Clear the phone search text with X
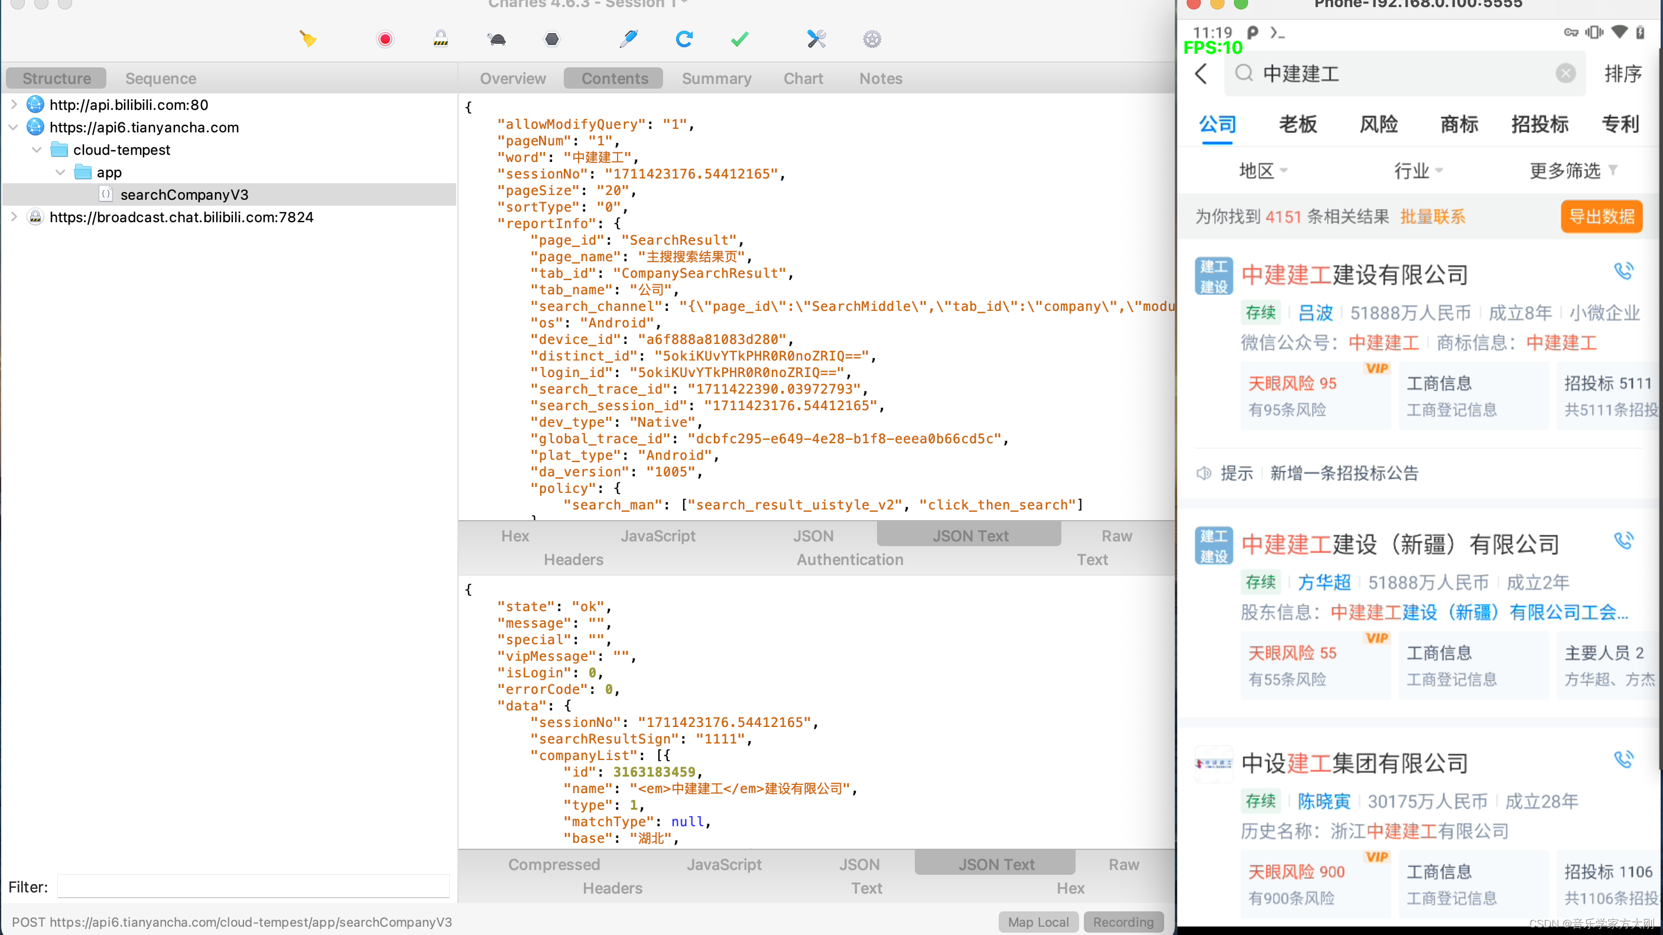This screenshot has width=1663, height=935. coord(1565,73)
